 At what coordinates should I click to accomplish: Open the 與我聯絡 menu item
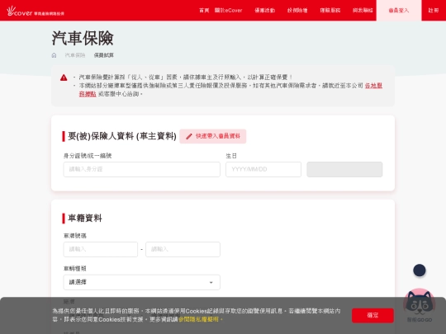(x=363, y=11)
